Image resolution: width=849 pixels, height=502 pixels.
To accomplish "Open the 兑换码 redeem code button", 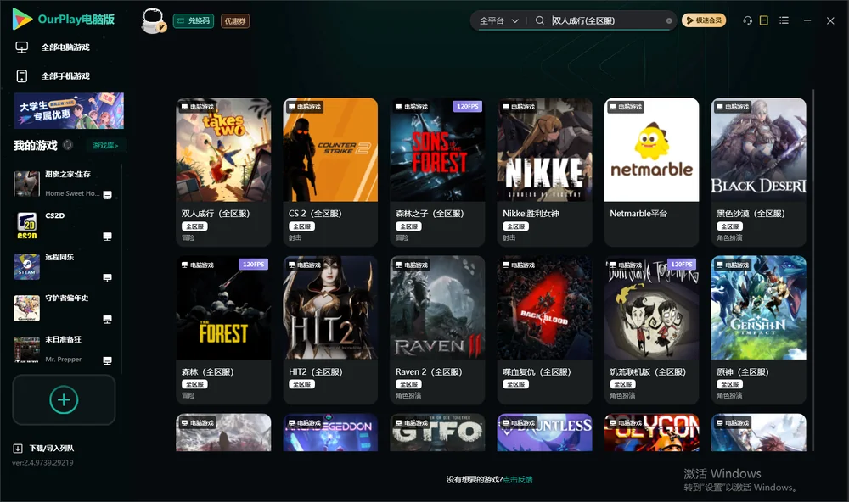I will coord(194,20).
